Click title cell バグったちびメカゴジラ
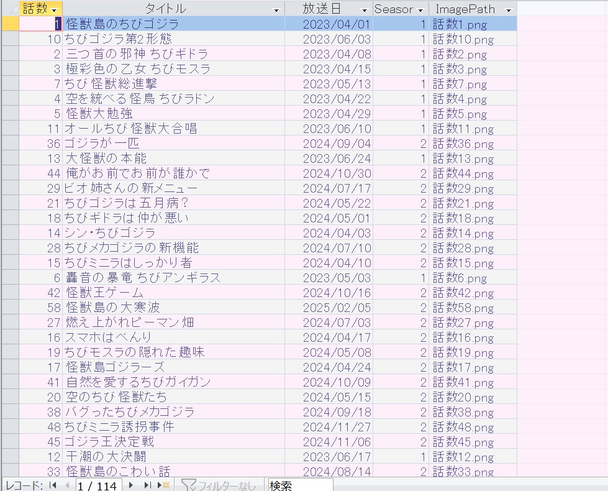 click(173, 412)
